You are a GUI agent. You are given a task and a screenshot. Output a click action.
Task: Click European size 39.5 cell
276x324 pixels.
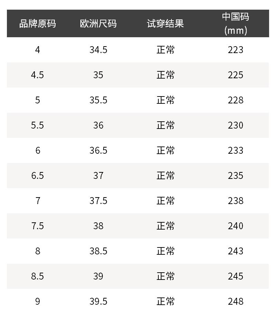[98, 302]
